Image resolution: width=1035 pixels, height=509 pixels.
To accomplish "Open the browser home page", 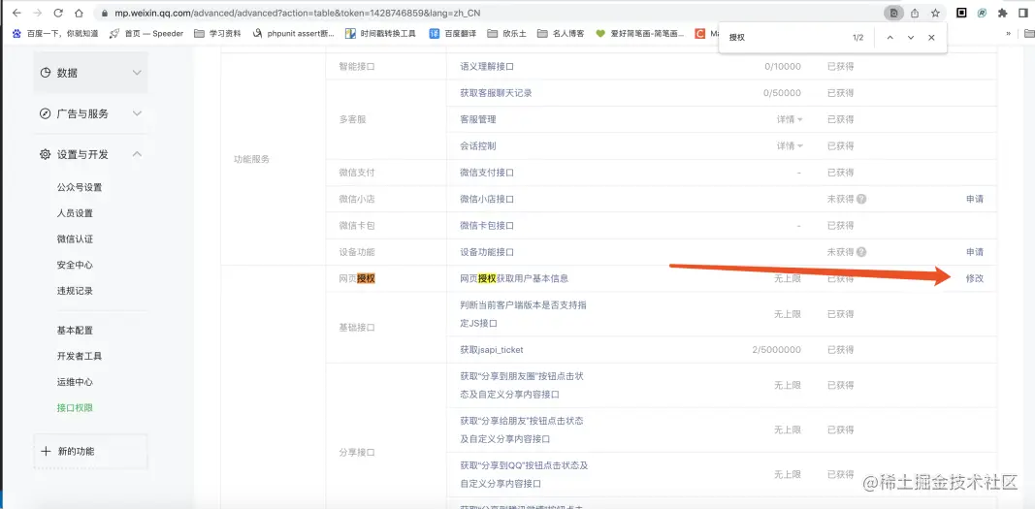I will coord(79,13).
